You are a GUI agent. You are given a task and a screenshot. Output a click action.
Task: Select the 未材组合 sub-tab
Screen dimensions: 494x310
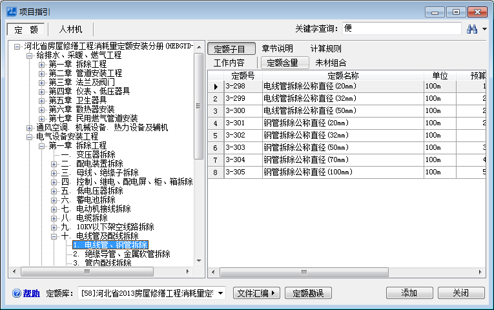[331, 63]
